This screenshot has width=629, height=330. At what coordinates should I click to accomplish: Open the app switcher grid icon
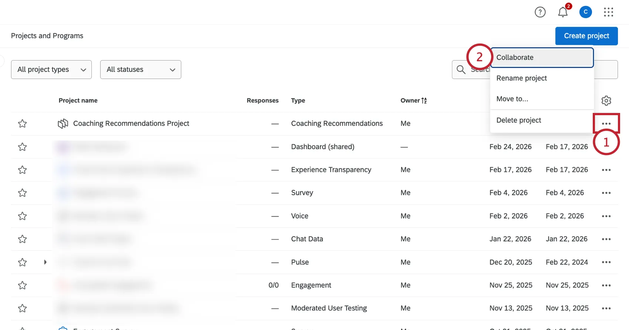coord(608,12)
